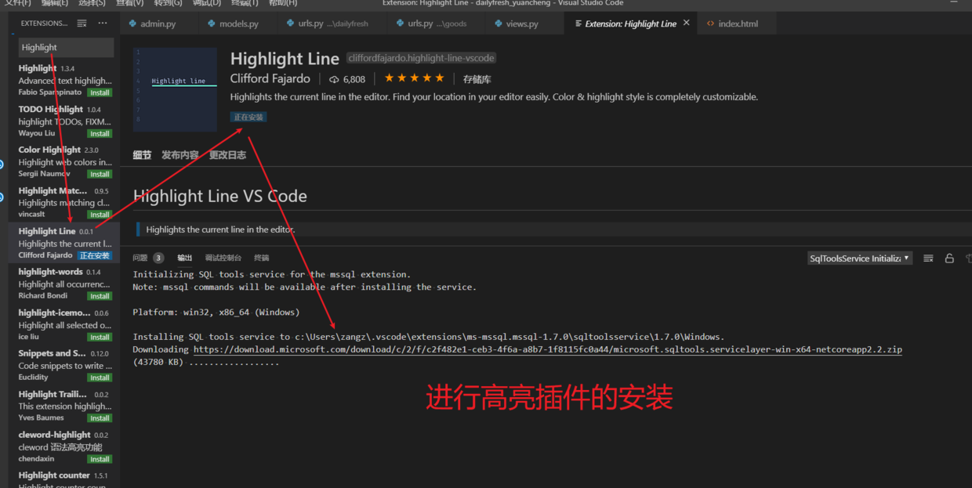Screen dimensions: 972x488
Task: Click the cliffordfajardo.highlight-line-vscode identifier
Action: (x=422, y=58)
